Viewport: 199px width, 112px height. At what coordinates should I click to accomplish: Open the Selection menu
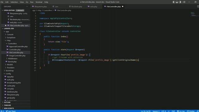click(x=14, y=2)
